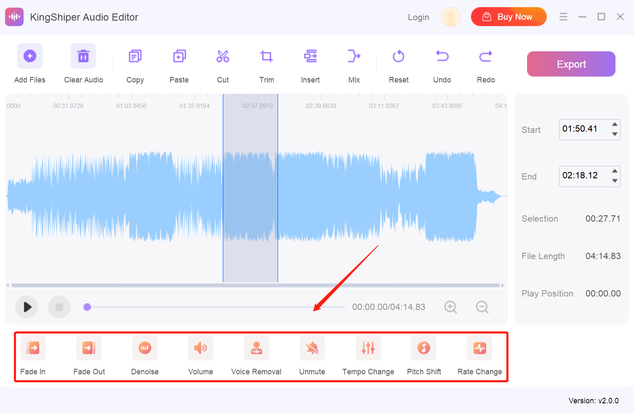Image resolution: width=634 pixels, height=413 pixels.
Task: Trim audio to the selection
Action: [267, 56]
